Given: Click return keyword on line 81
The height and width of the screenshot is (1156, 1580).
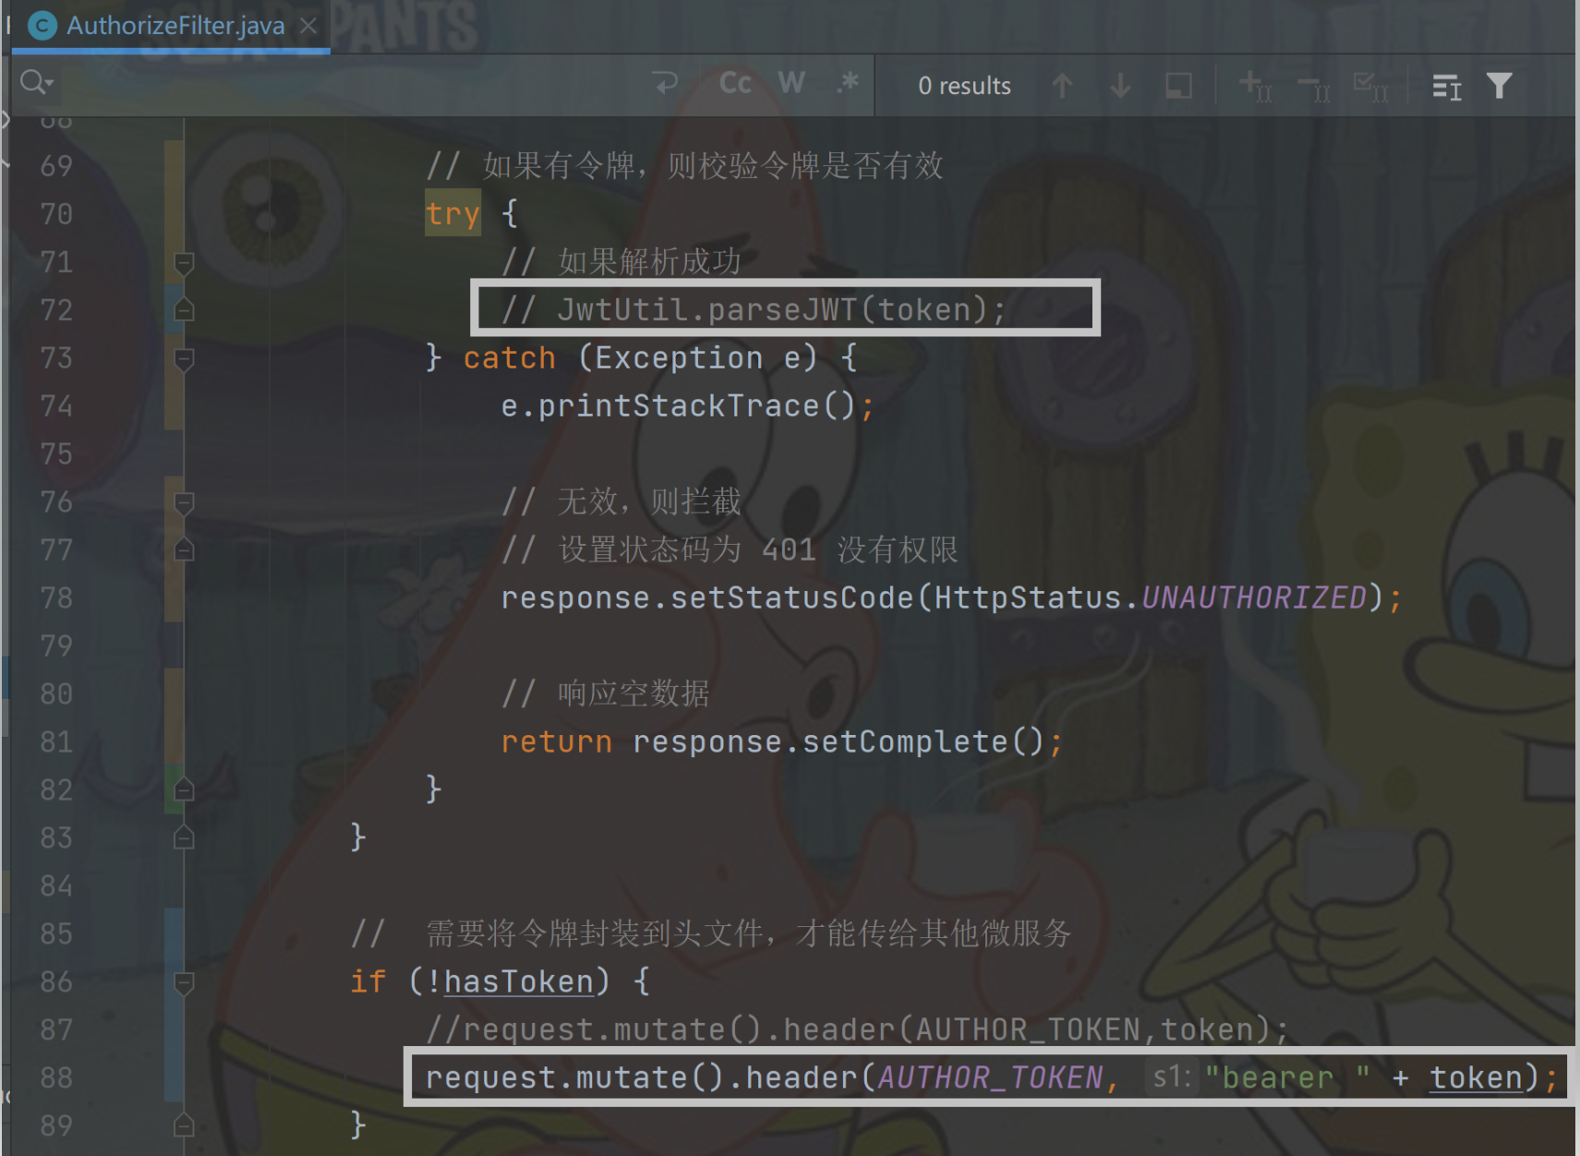Looking at the screenshot, I should [556, 742].
